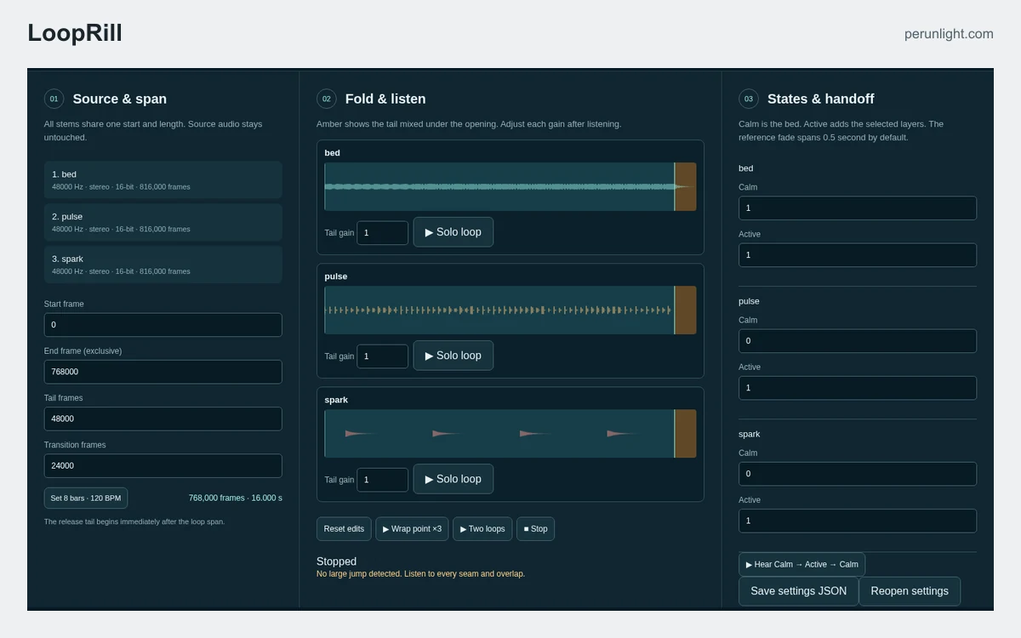Click the spark waveform display
1021x638 pixels.
[x=510, y=433]
